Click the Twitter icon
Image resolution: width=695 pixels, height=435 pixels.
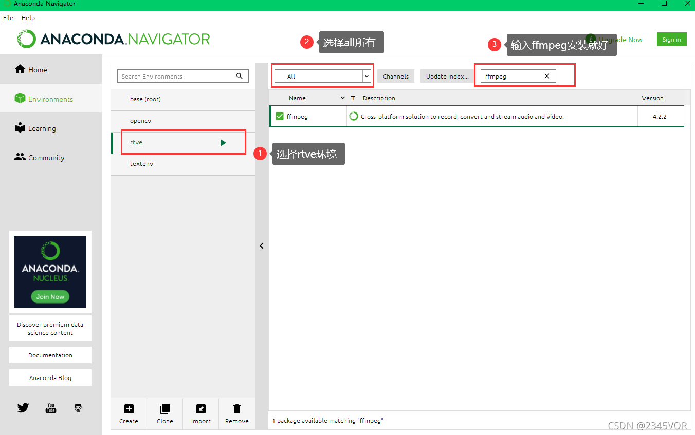(x=23, y=408)
